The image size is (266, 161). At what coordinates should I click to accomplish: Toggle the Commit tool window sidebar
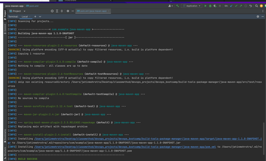point(5,29)
